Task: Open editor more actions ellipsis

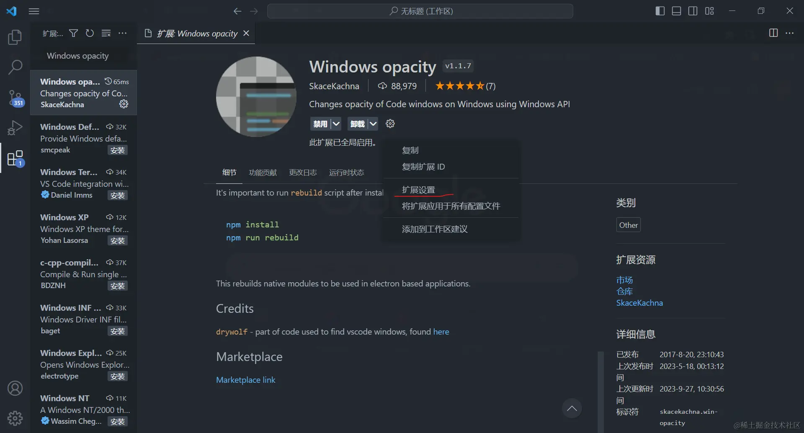Action: coord(789,33)
